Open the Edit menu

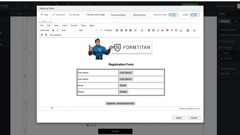[49, 25]
